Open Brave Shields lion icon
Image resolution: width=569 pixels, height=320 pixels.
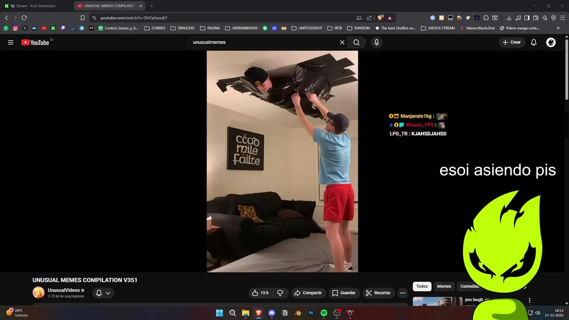pos(380,18)
